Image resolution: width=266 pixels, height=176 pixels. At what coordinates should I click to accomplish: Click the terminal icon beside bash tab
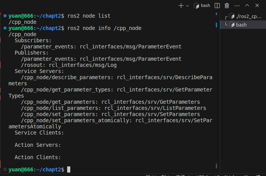232,25
